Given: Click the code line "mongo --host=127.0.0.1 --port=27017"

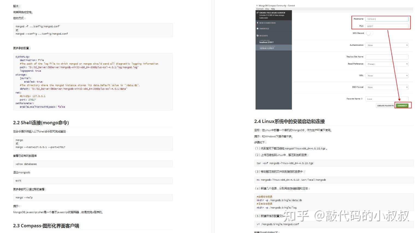Looking at the screenshot, I should point(40,147).
